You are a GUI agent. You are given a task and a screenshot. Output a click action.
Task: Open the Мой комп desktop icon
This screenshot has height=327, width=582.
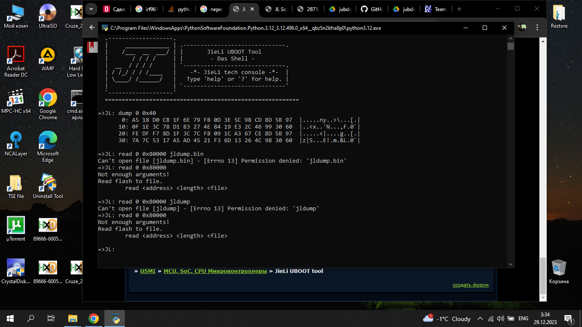(16, 16)
